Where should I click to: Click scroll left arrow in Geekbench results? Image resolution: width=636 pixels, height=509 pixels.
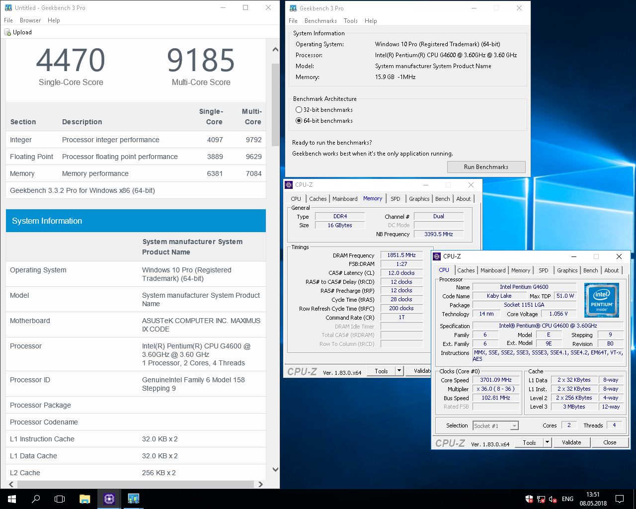pos(11,484)
